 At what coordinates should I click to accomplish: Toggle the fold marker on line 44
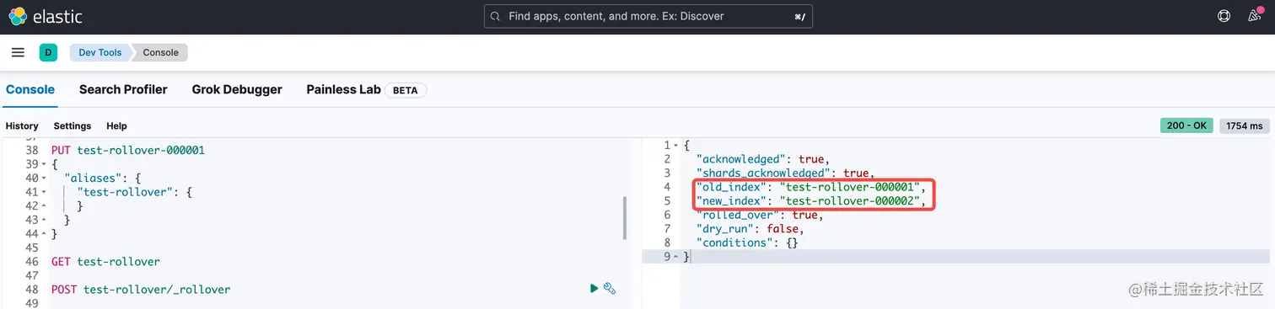pyautogui.click(x=43, y=234)
